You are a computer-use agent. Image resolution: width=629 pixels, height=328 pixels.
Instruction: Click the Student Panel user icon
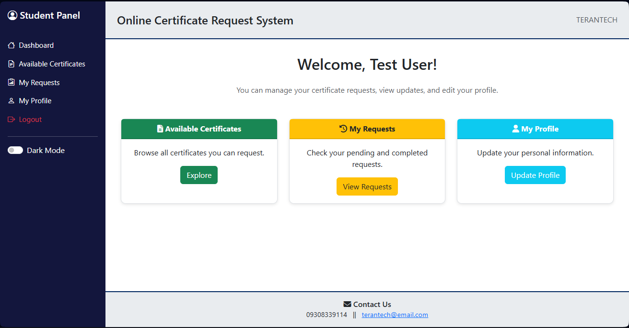(x=12, y=15)
